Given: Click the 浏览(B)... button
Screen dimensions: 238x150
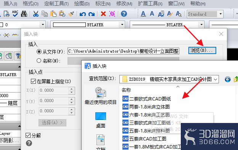Looking at the screenshot, I should click(202, 50).
